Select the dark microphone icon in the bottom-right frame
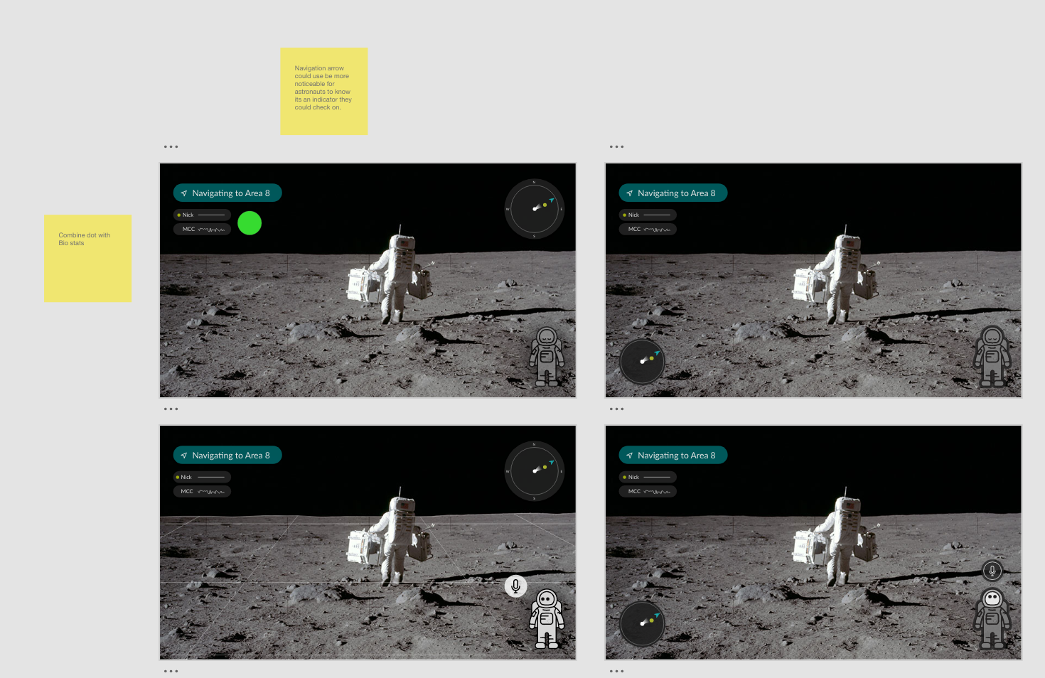This screenshot has width=1045, height=678. click(992, 571)
